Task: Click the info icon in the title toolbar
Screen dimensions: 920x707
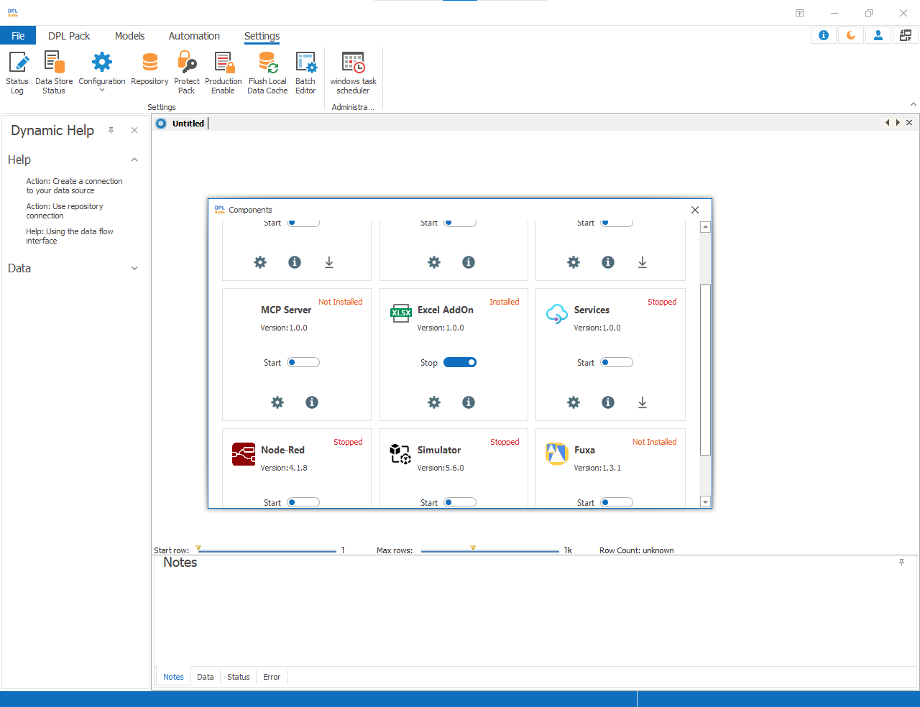Action: click(x=824, y=35)
